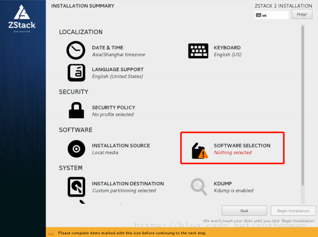This screenshot has width=318, height=237.
Task: Click the Quit button
Action: [244, 211]
